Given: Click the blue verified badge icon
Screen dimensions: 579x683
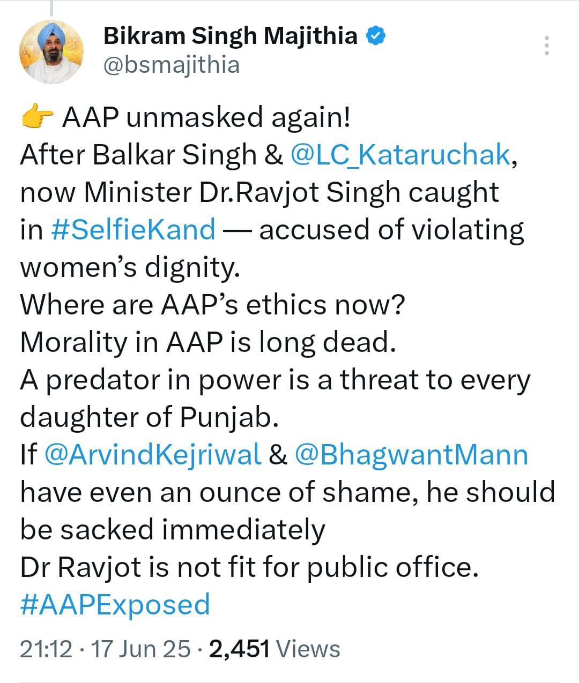Looking at the screenshot, I should (376, 36).
